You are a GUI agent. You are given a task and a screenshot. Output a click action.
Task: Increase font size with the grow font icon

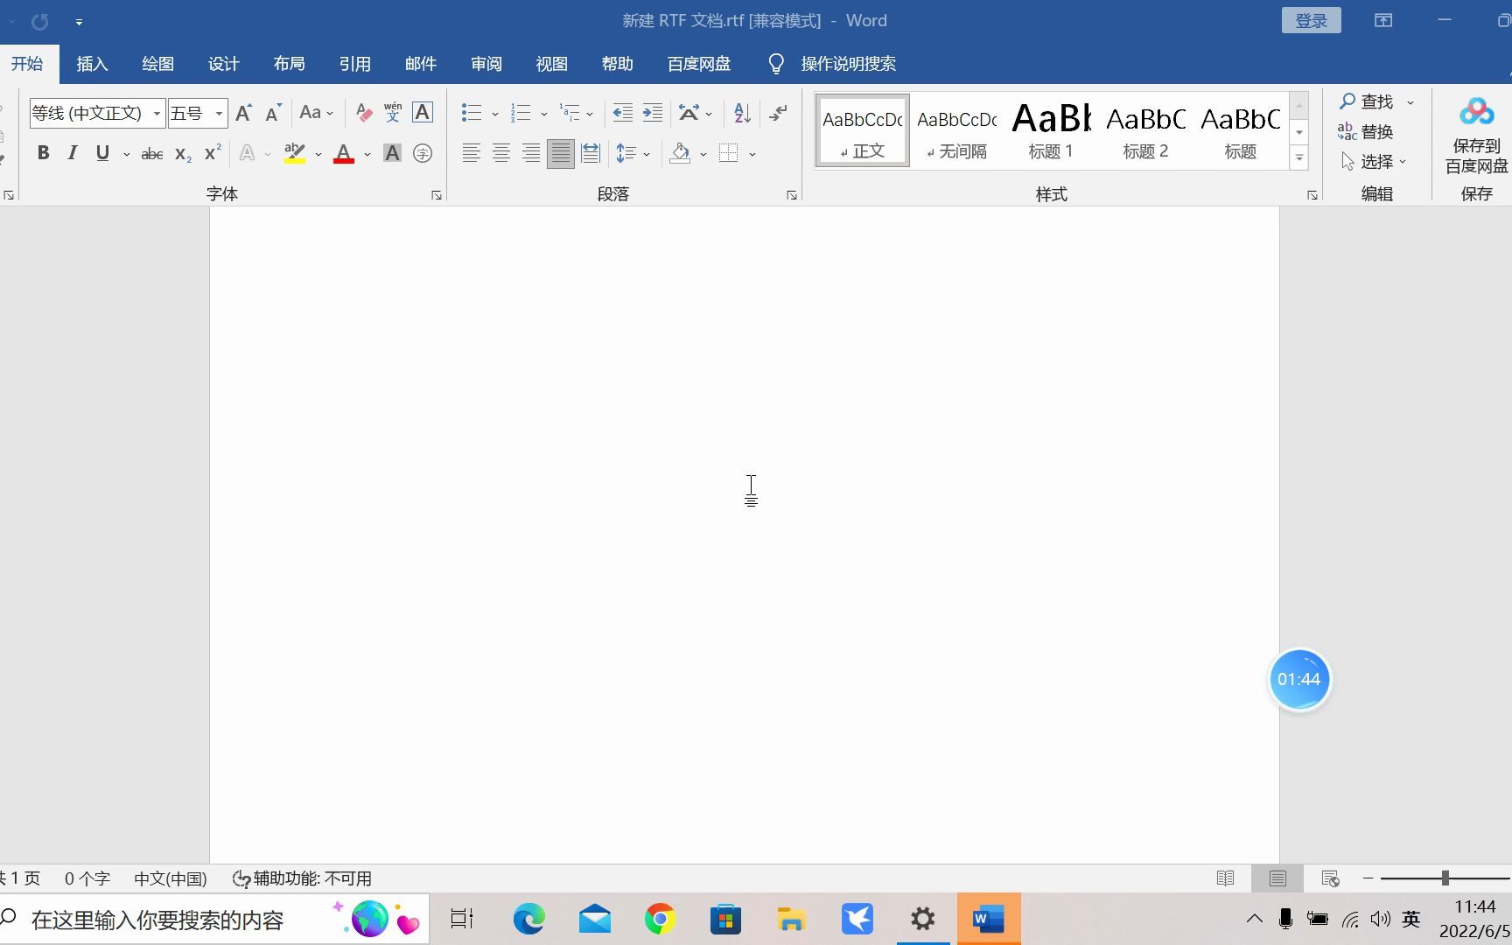tap(244, 113)
